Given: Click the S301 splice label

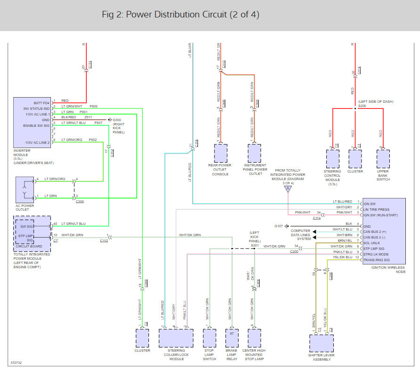Looking at the screenshot, I should [255, 245].
